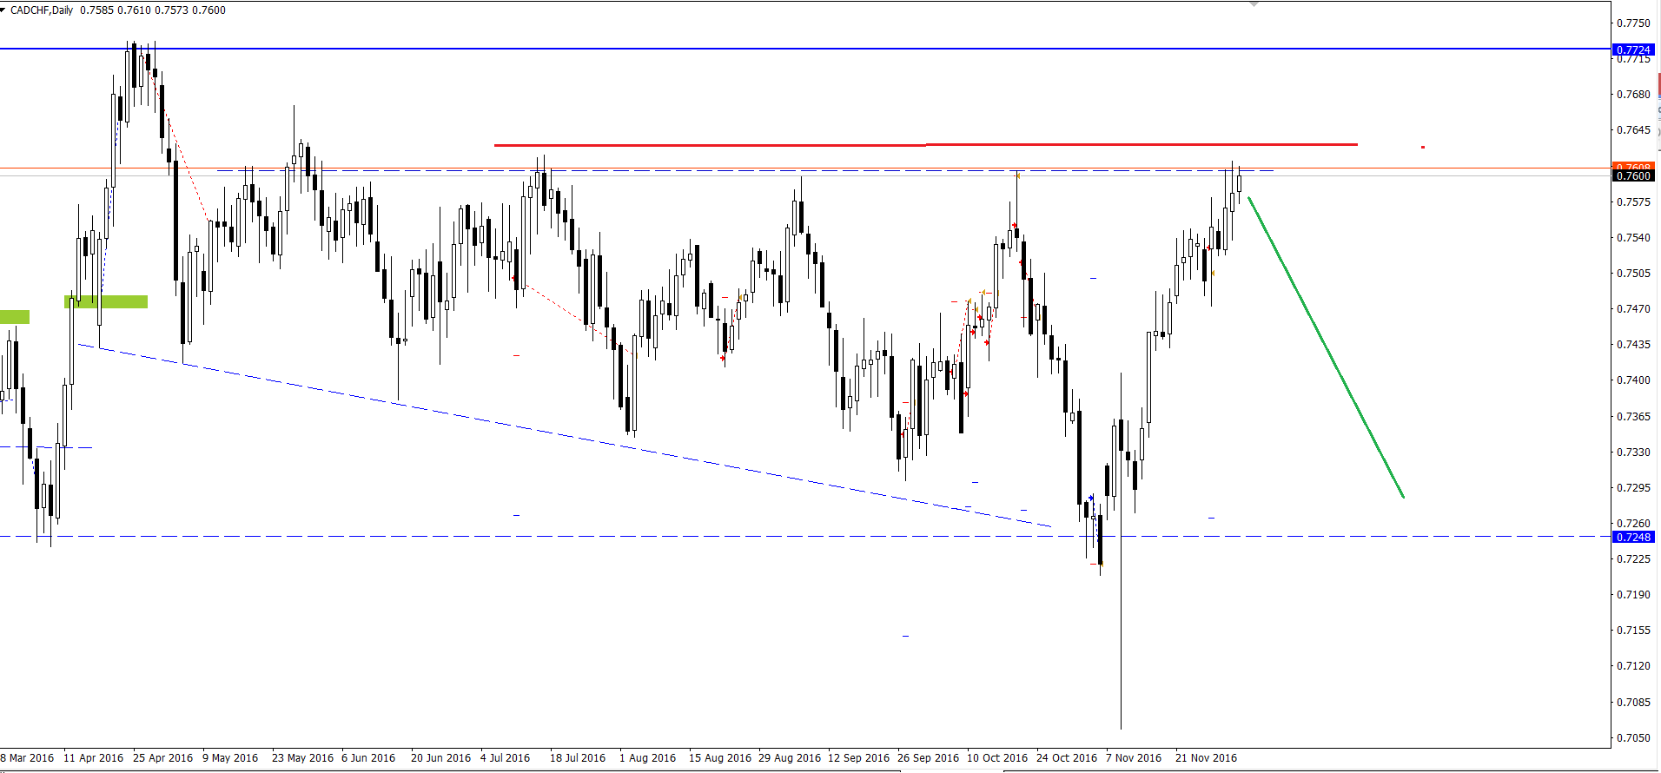Select the small red square marker right of red line
Screen dimensions: 1661x773
click(x=1423, y=147)
